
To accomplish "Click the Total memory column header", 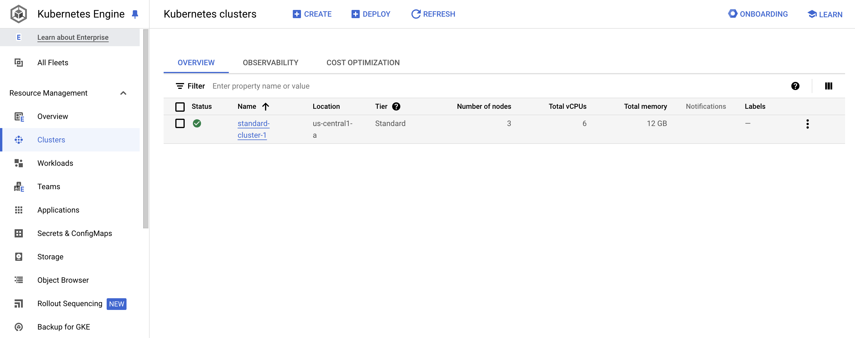I will point(645,106).
